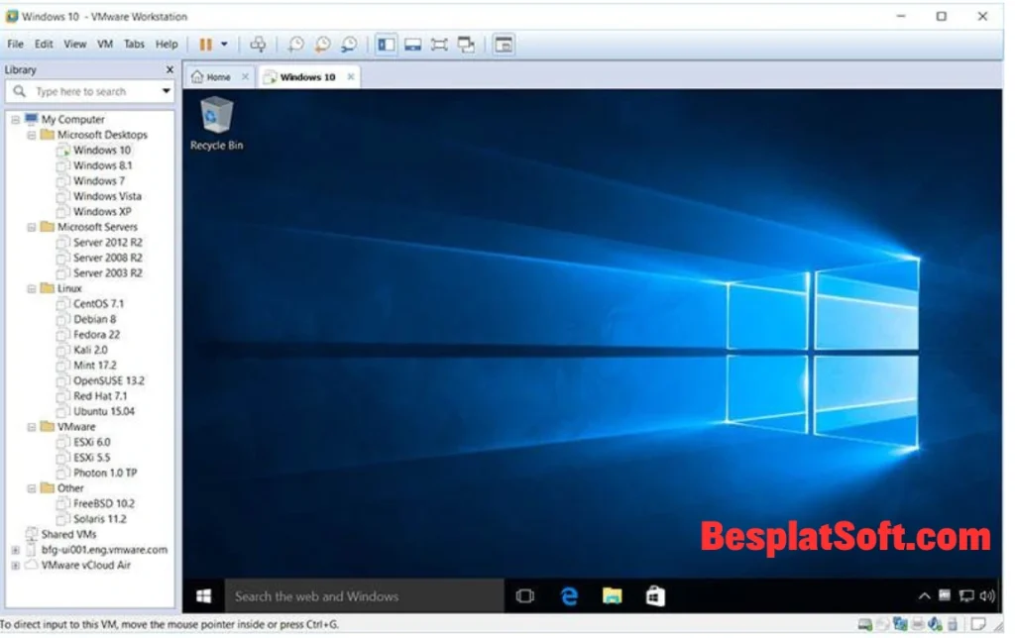Toggle Unity mode
Image resolution: width=1015 pixels, height=638 pixels.
pyautogui.click(x=464, y=44)
